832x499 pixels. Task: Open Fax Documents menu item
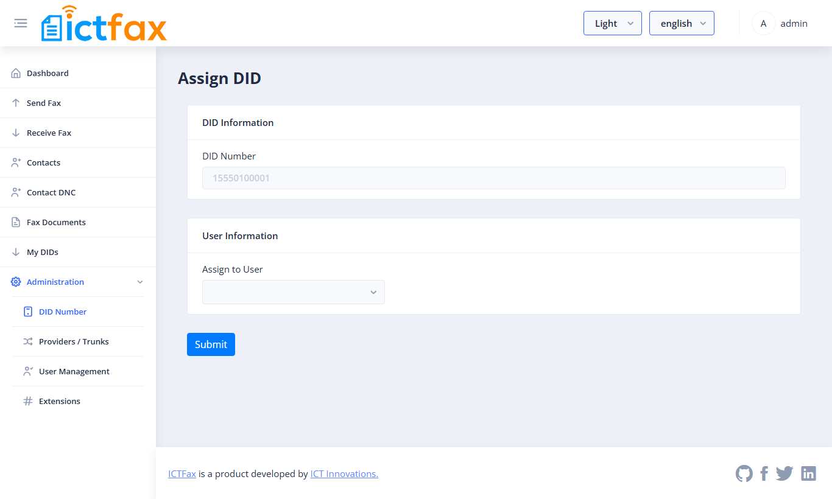[78, 222]
